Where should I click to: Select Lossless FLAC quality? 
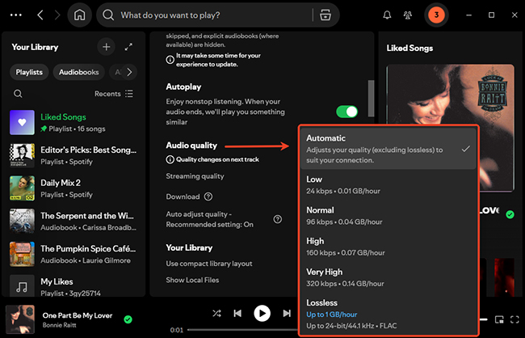click(x=388, y=314)
